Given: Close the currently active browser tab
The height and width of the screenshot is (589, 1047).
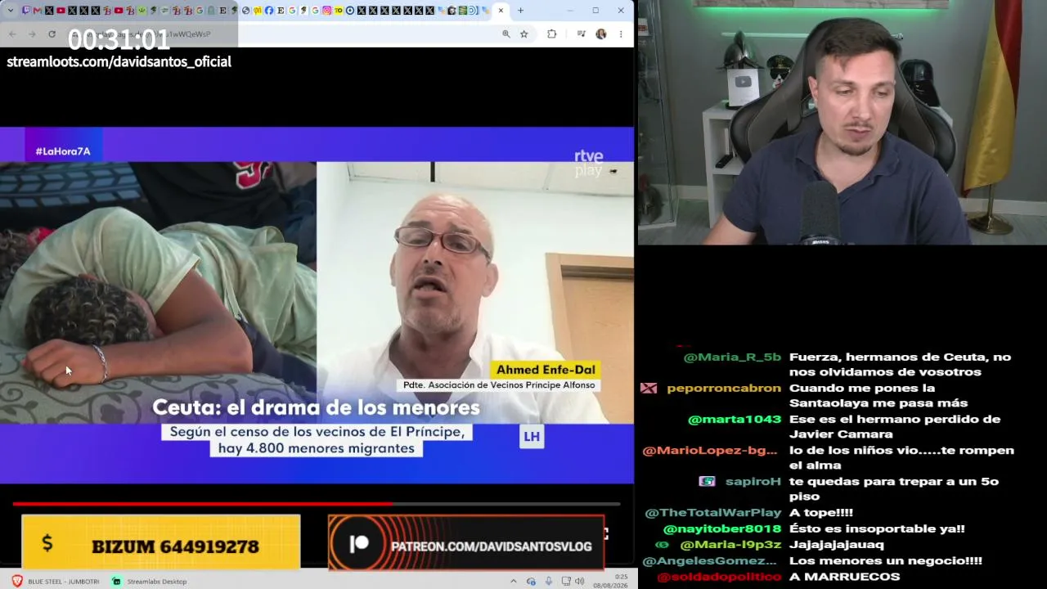Looking at the screenshot, I should 501,11.
